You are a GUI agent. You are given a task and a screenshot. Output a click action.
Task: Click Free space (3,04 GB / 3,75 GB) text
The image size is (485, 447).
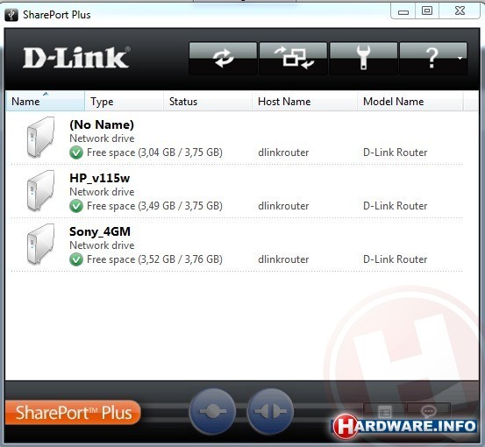(x=154, y=153)
